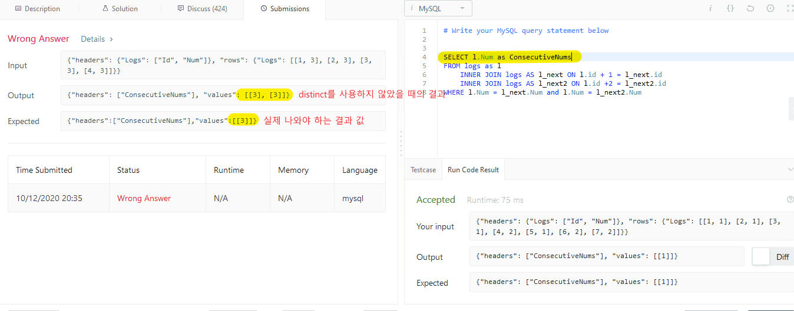The height and width of the screenshot is (311, 794).
Task: Click the editor info icon
Action: pyautogui.click(x=710, y=8)
